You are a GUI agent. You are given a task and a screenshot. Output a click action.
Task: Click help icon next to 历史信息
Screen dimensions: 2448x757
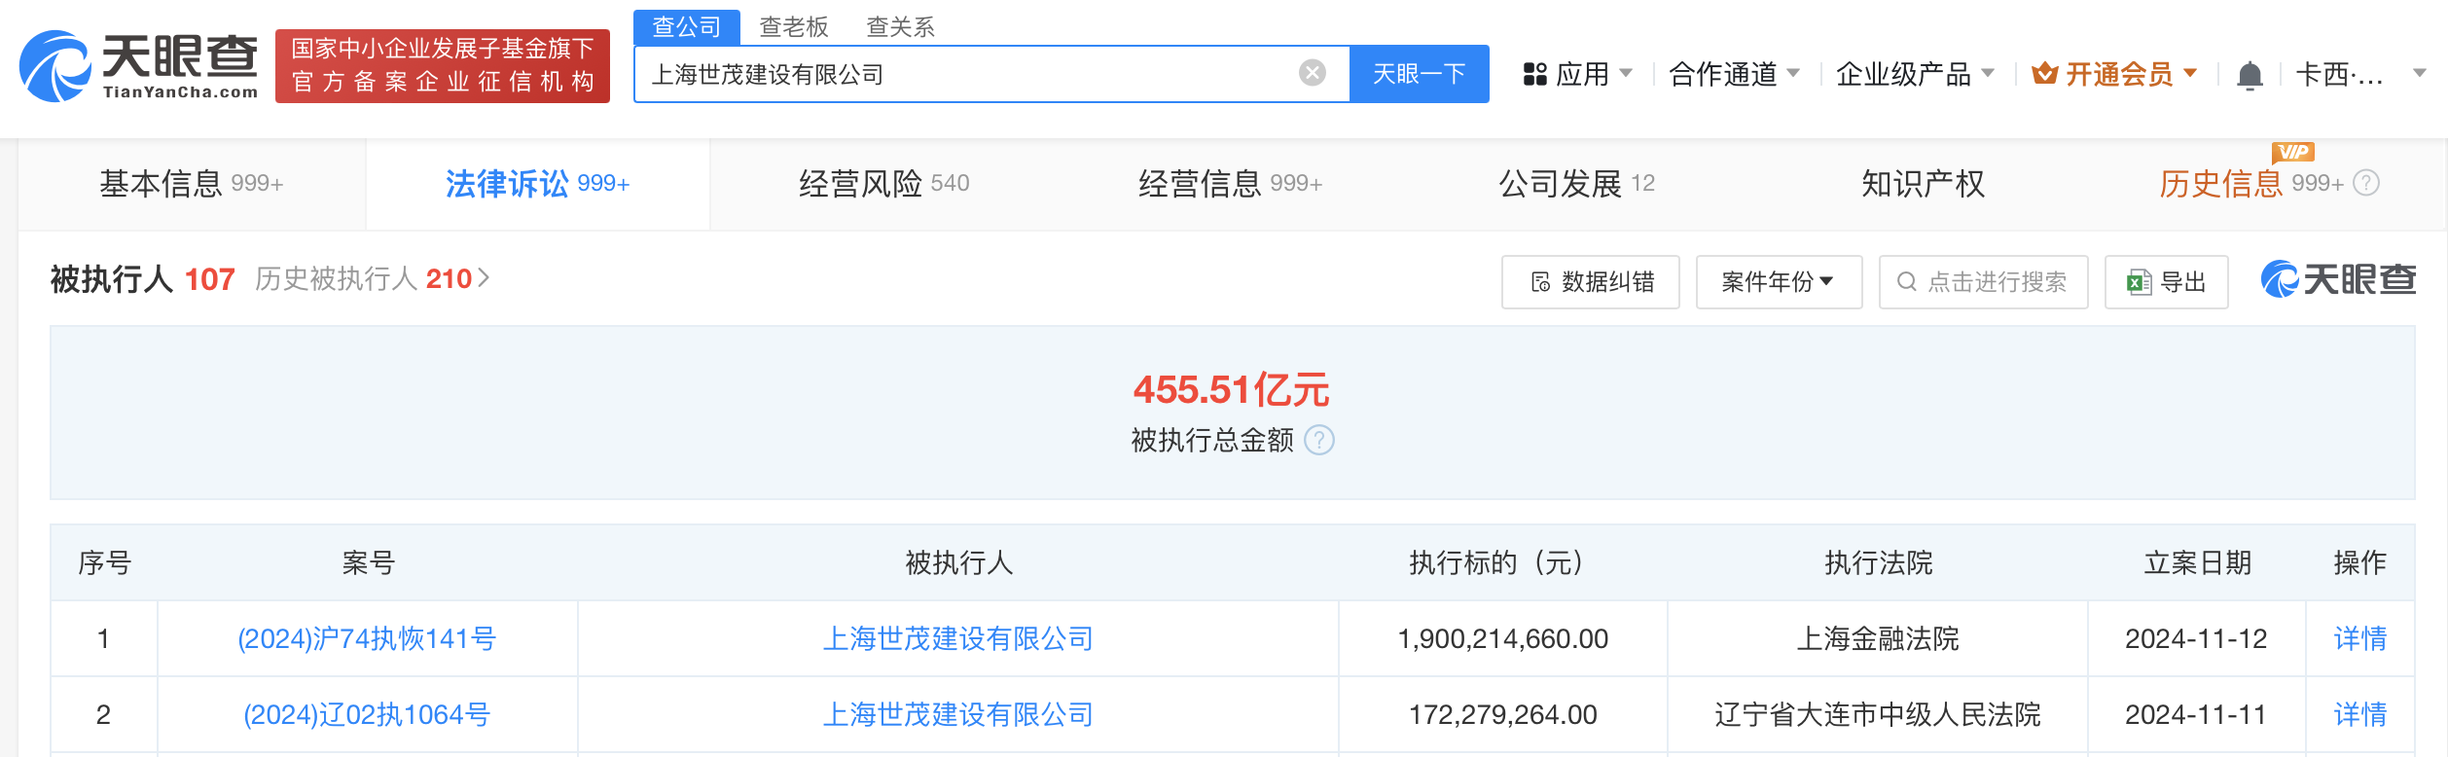(2366, 183)
